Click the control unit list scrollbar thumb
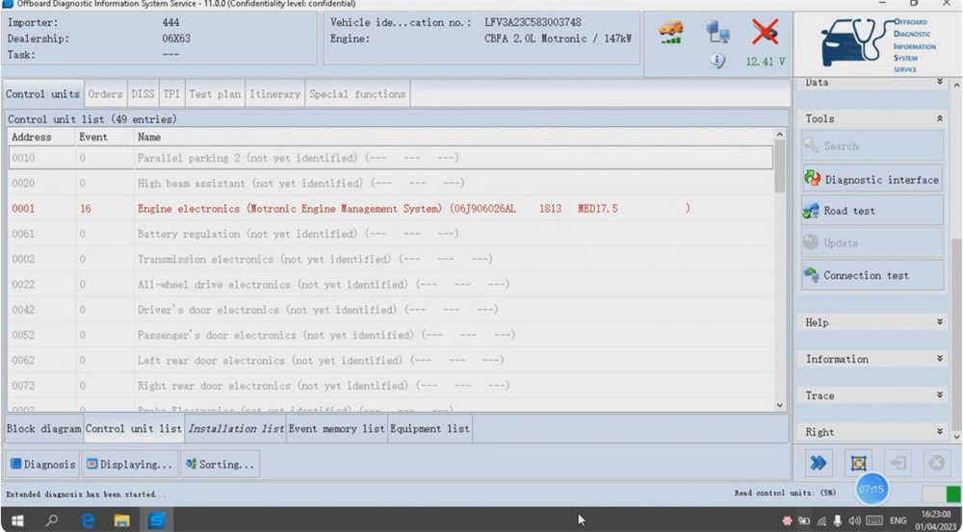 coord(780,165)
